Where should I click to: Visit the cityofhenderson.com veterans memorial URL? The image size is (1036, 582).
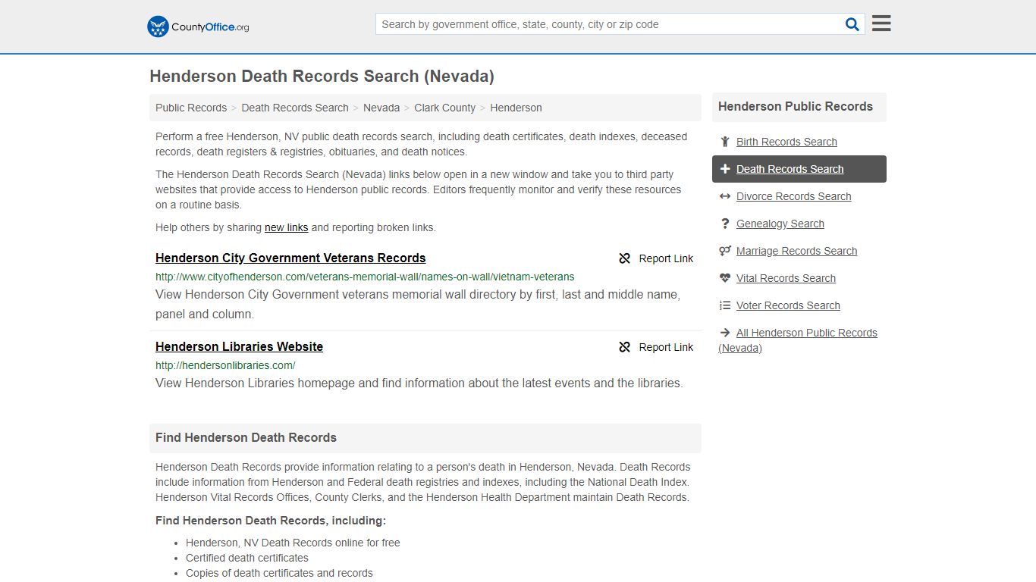(x=365, y=277)
